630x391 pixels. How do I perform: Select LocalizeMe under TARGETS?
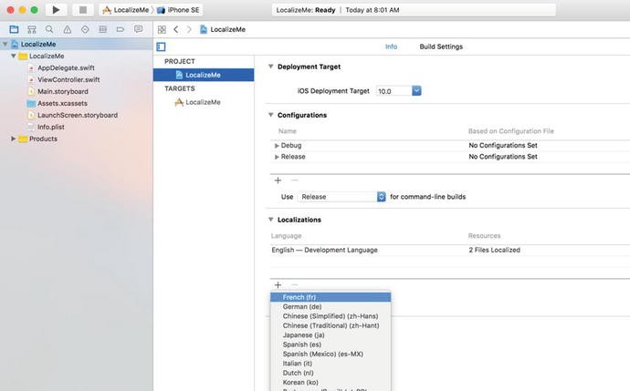pyautogui.click(x=204, y=102)
